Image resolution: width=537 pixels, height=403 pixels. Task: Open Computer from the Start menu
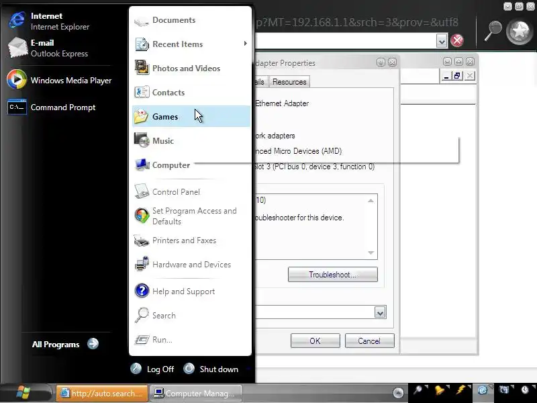coord(191,165)
